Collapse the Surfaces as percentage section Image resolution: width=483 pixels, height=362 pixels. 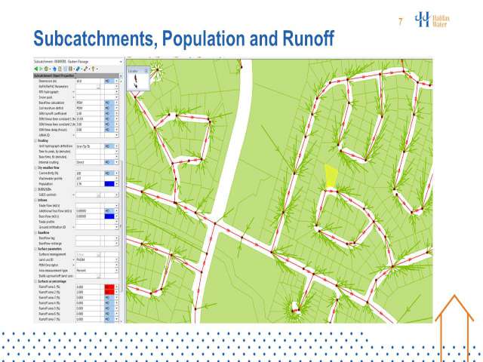tap(35, 281)
